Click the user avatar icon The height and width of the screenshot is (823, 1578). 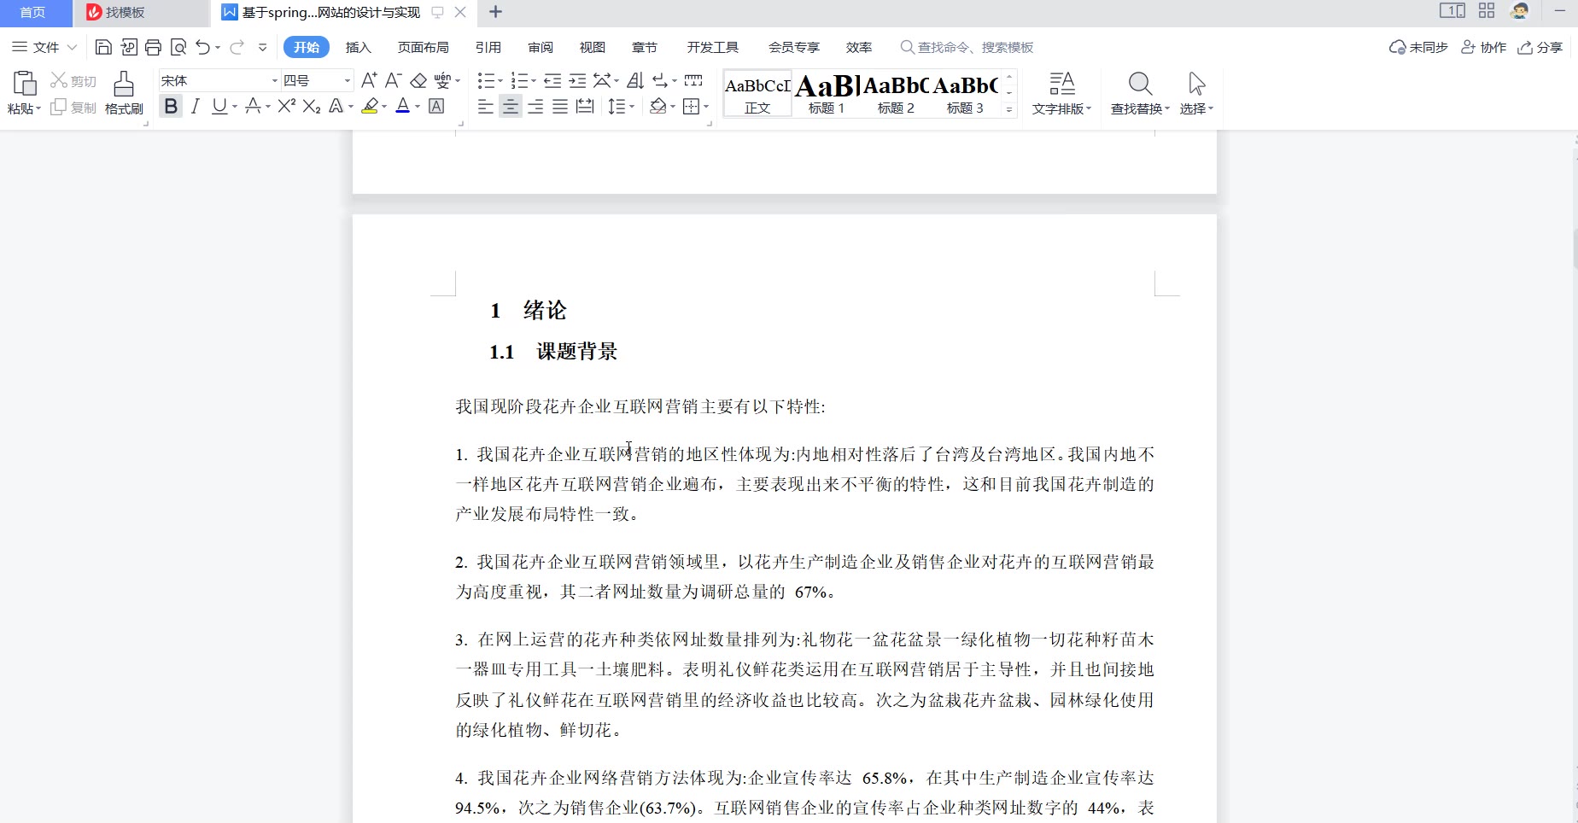1520,11
